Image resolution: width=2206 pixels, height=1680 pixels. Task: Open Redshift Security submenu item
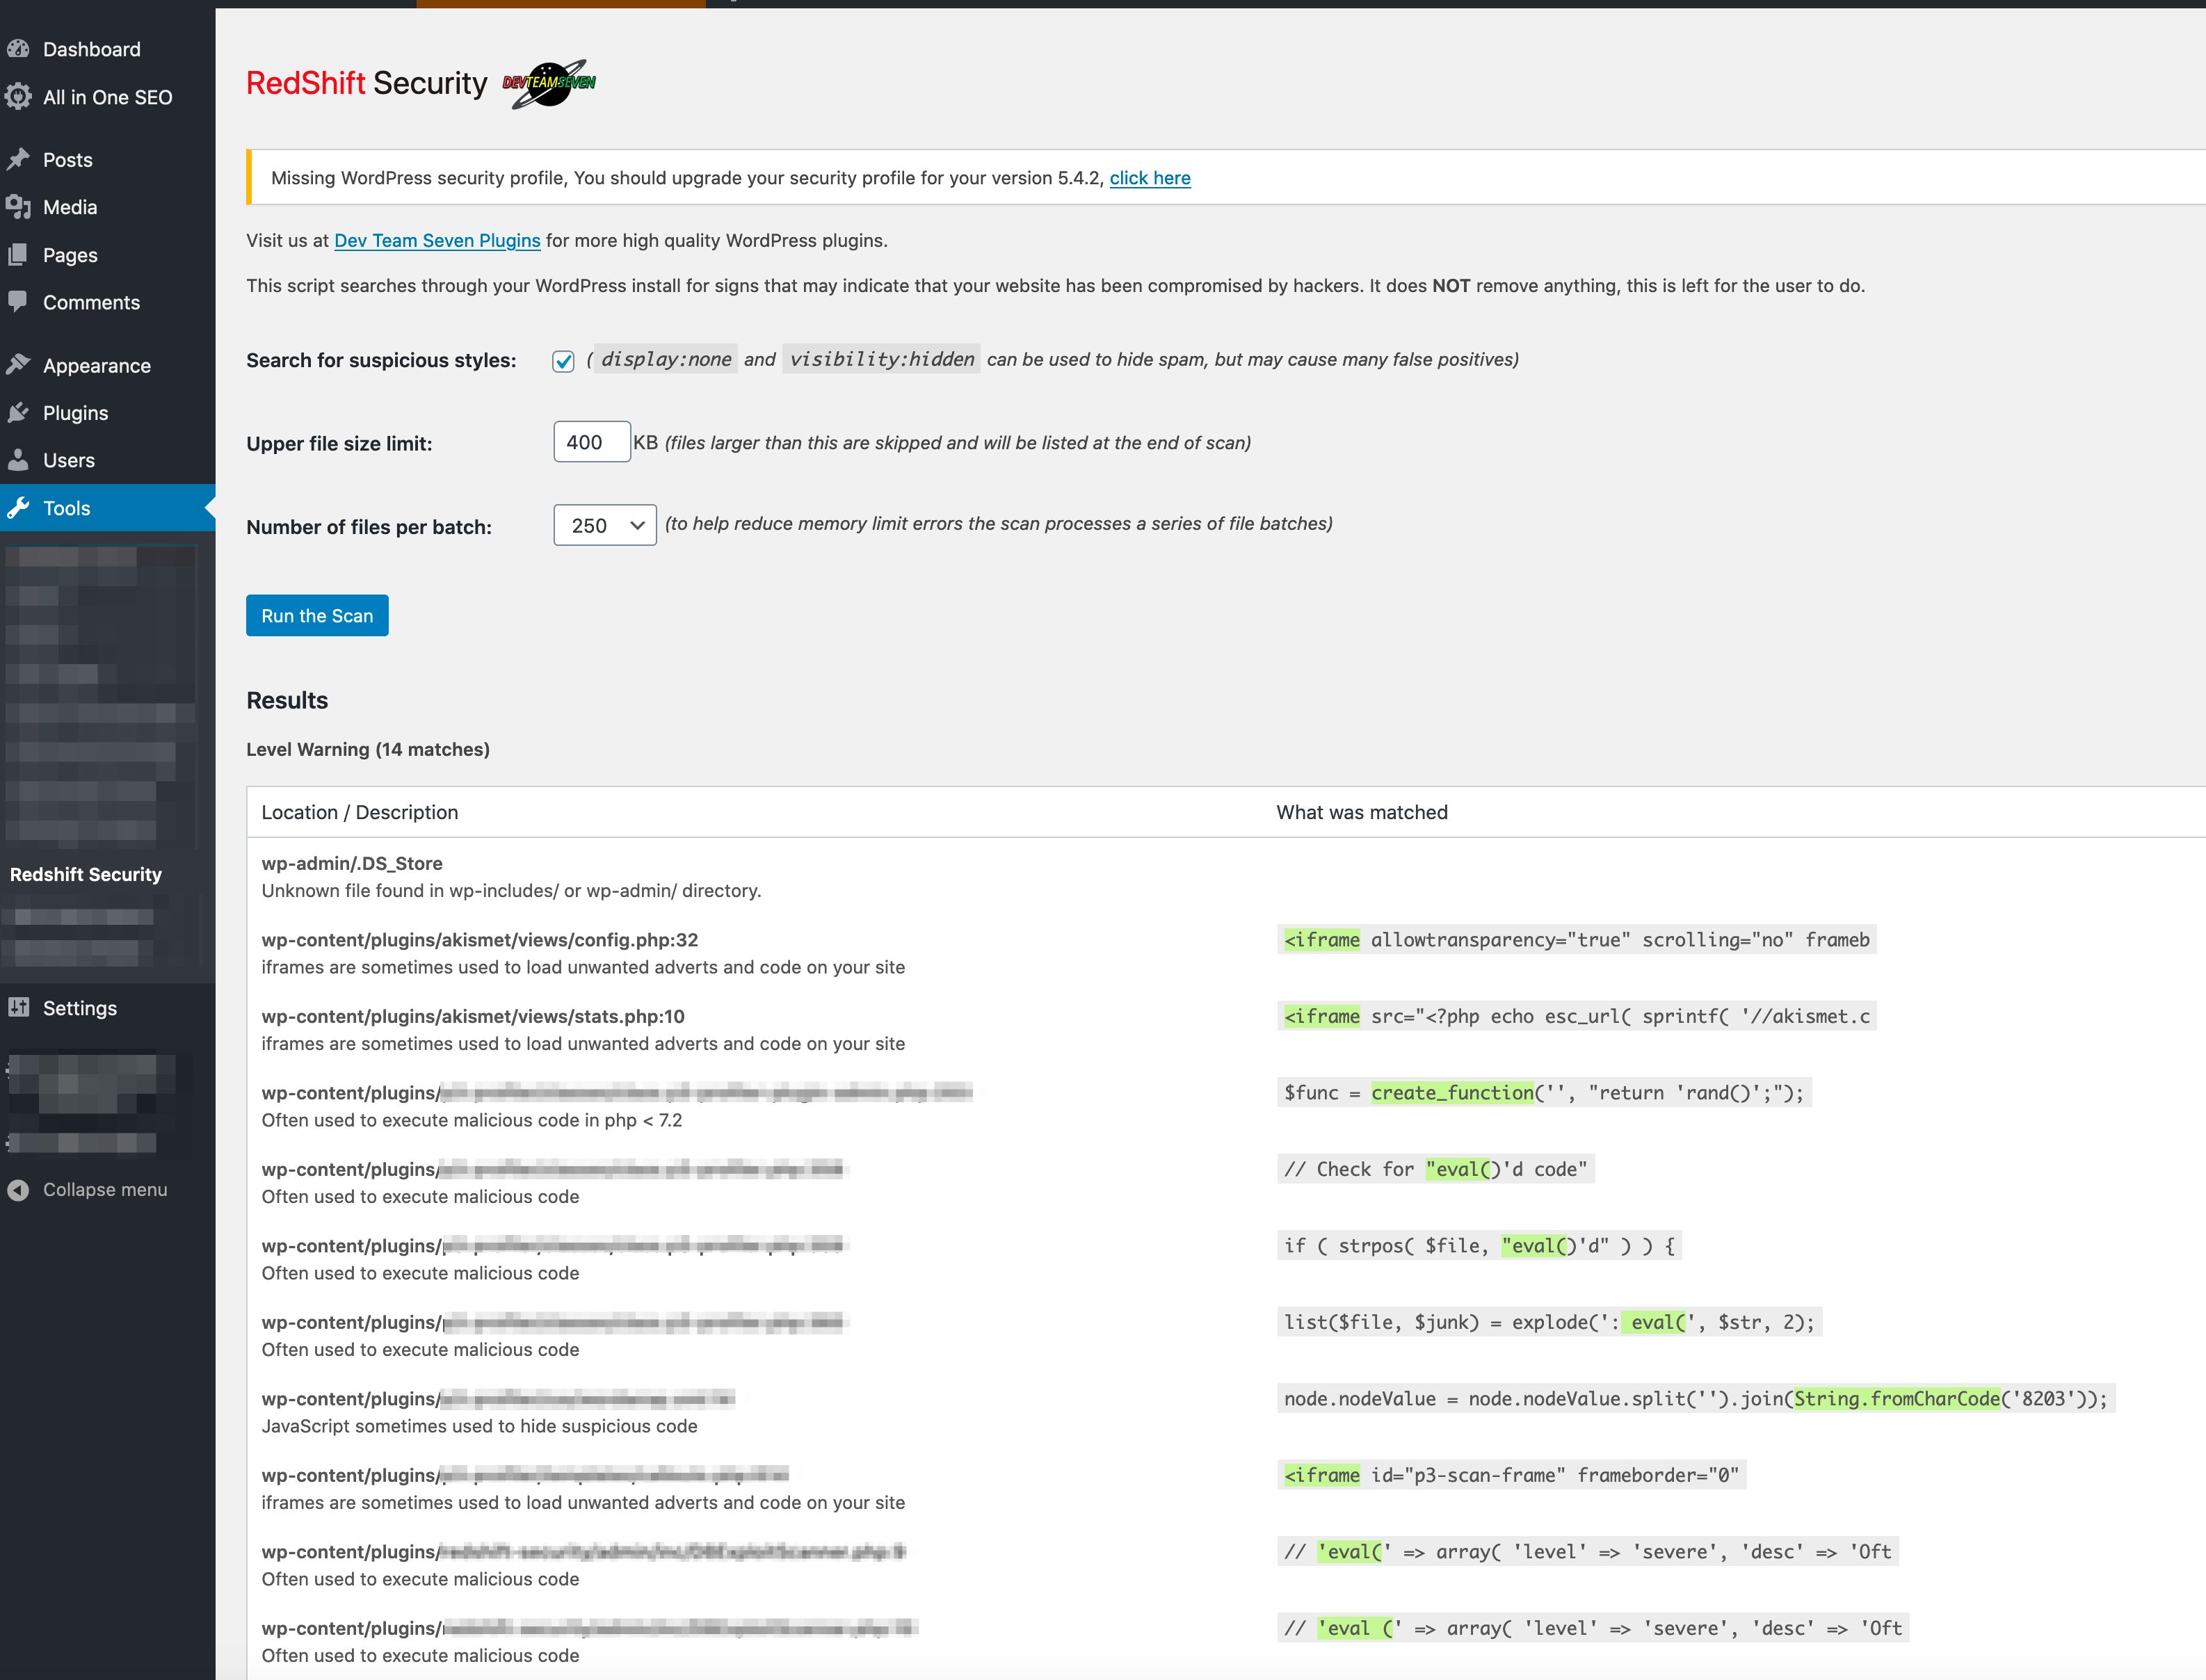click(x=86, y=874)
